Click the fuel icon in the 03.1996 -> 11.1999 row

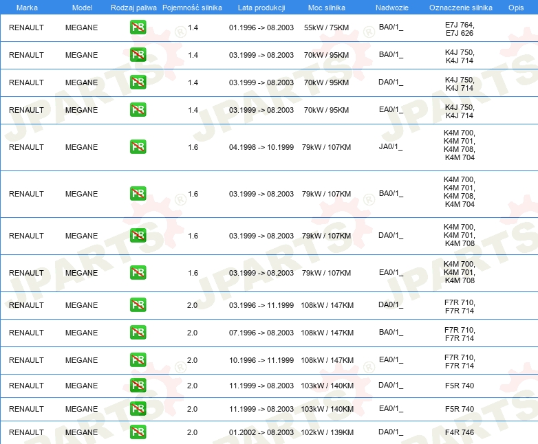tap(138, 304)
